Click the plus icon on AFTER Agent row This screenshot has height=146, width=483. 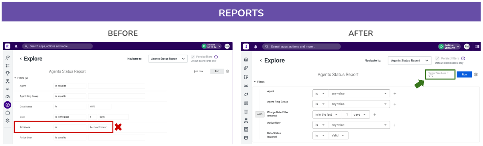point(395,94)
